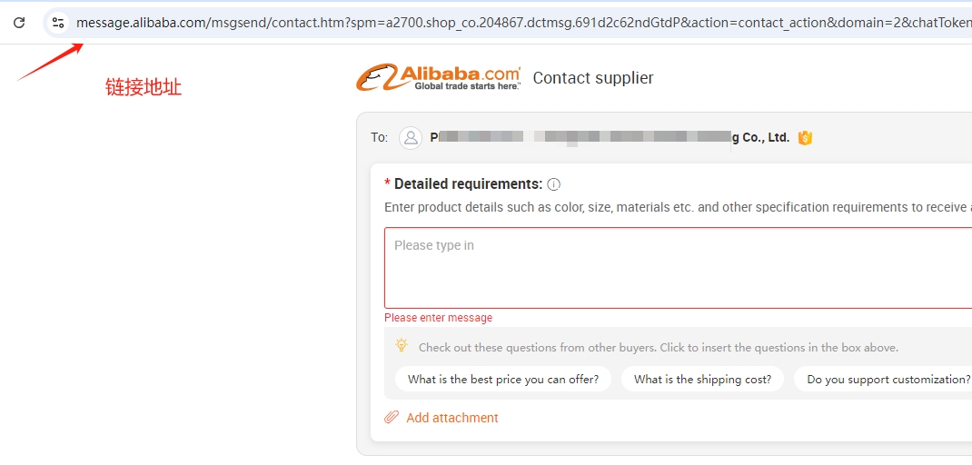The height and width of the screenshot is (465, 972).
Task: Insert 'What is the shipping cost?' question
Action: (702, 380)
